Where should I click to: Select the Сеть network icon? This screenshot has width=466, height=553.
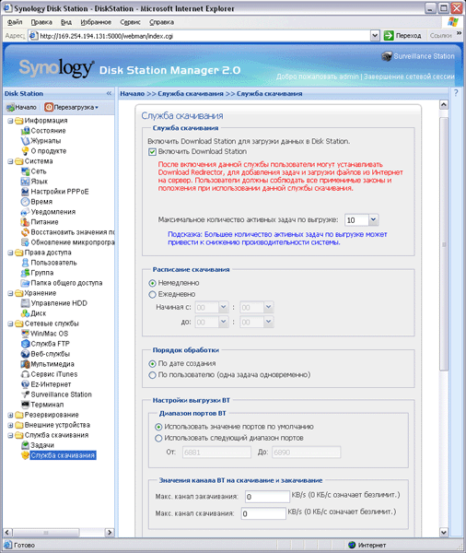tap(25, 171)
